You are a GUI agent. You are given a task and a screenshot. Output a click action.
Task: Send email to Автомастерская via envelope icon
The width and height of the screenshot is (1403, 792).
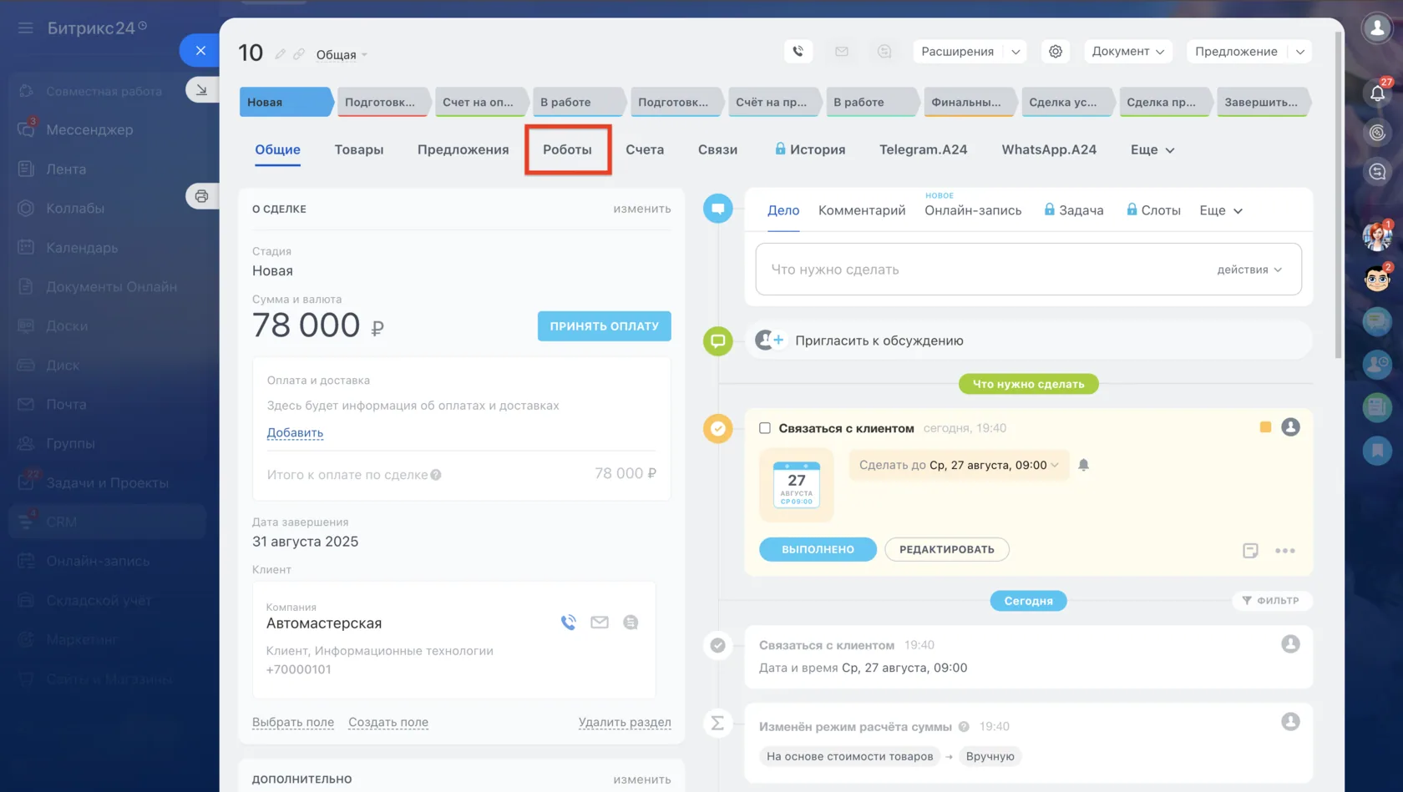(600, 623)
